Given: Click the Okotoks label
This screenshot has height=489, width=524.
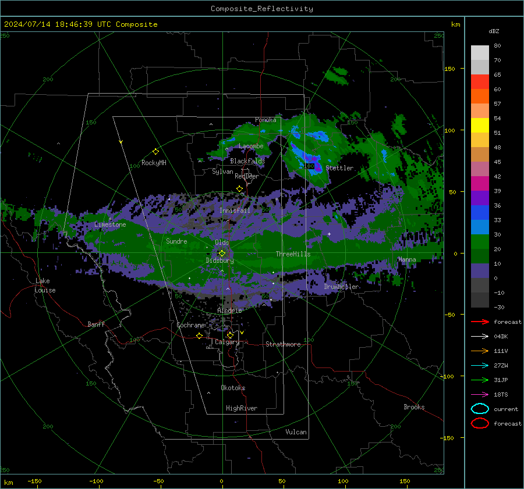Looking at the screenshot, I should click(x=233, y=388).
